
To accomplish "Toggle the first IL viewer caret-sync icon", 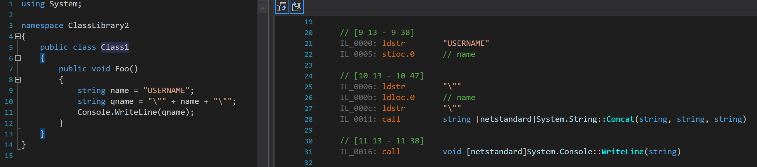I will pyautogui.click(x=282, y=7).
